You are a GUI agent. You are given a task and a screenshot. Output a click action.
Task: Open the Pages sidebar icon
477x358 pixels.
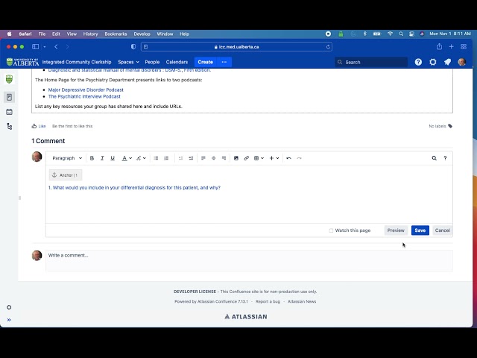tap(9, 98)
